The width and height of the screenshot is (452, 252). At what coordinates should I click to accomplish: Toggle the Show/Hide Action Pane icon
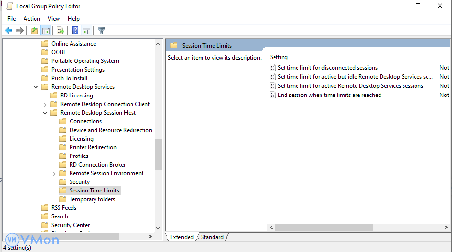[86, 31]
